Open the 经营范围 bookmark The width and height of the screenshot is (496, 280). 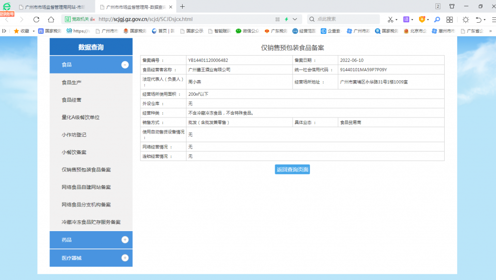pos(304,31)
